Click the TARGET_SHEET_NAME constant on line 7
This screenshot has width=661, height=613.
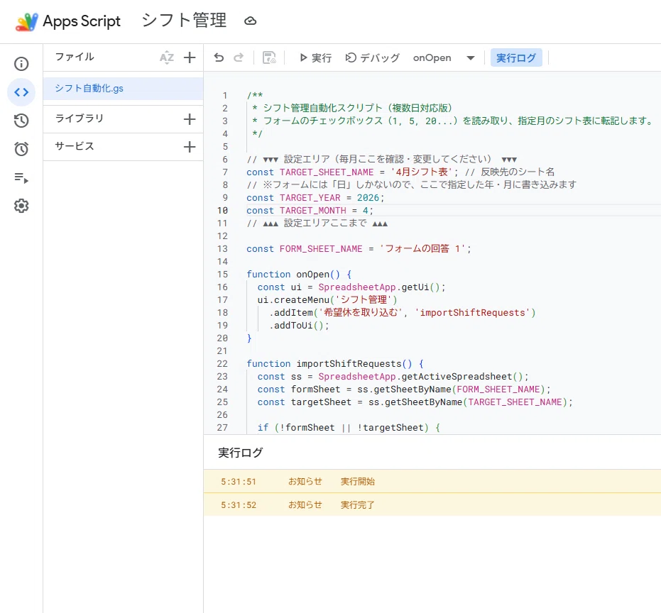(x=327, y=172)
